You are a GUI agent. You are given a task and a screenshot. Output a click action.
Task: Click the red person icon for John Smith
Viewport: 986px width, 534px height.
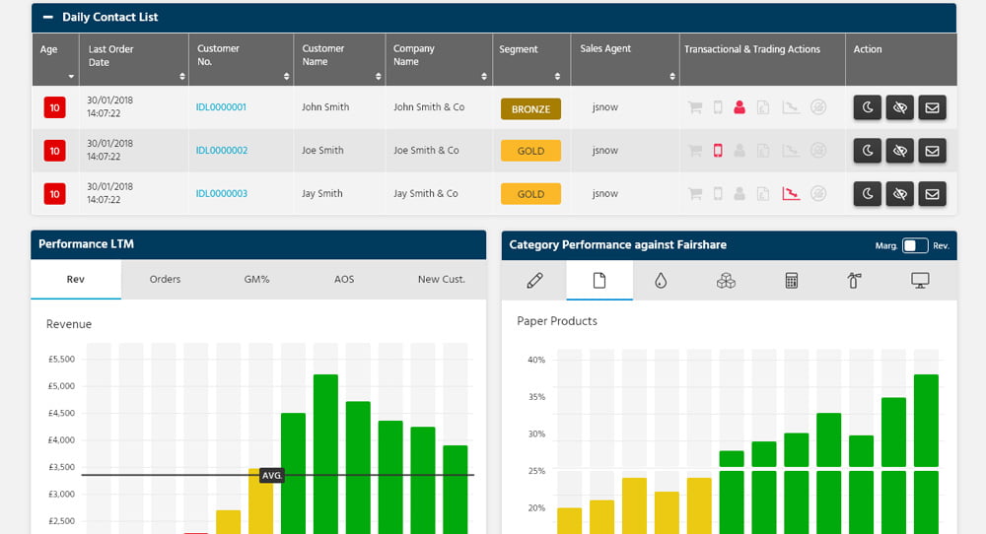739,107
